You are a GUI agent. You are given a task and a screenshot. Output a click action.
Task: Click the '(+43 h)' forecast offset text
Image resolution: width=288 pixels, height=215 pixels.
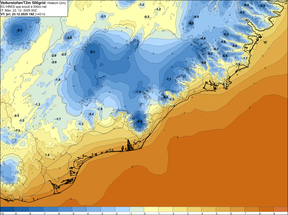[x=40, y=14]
